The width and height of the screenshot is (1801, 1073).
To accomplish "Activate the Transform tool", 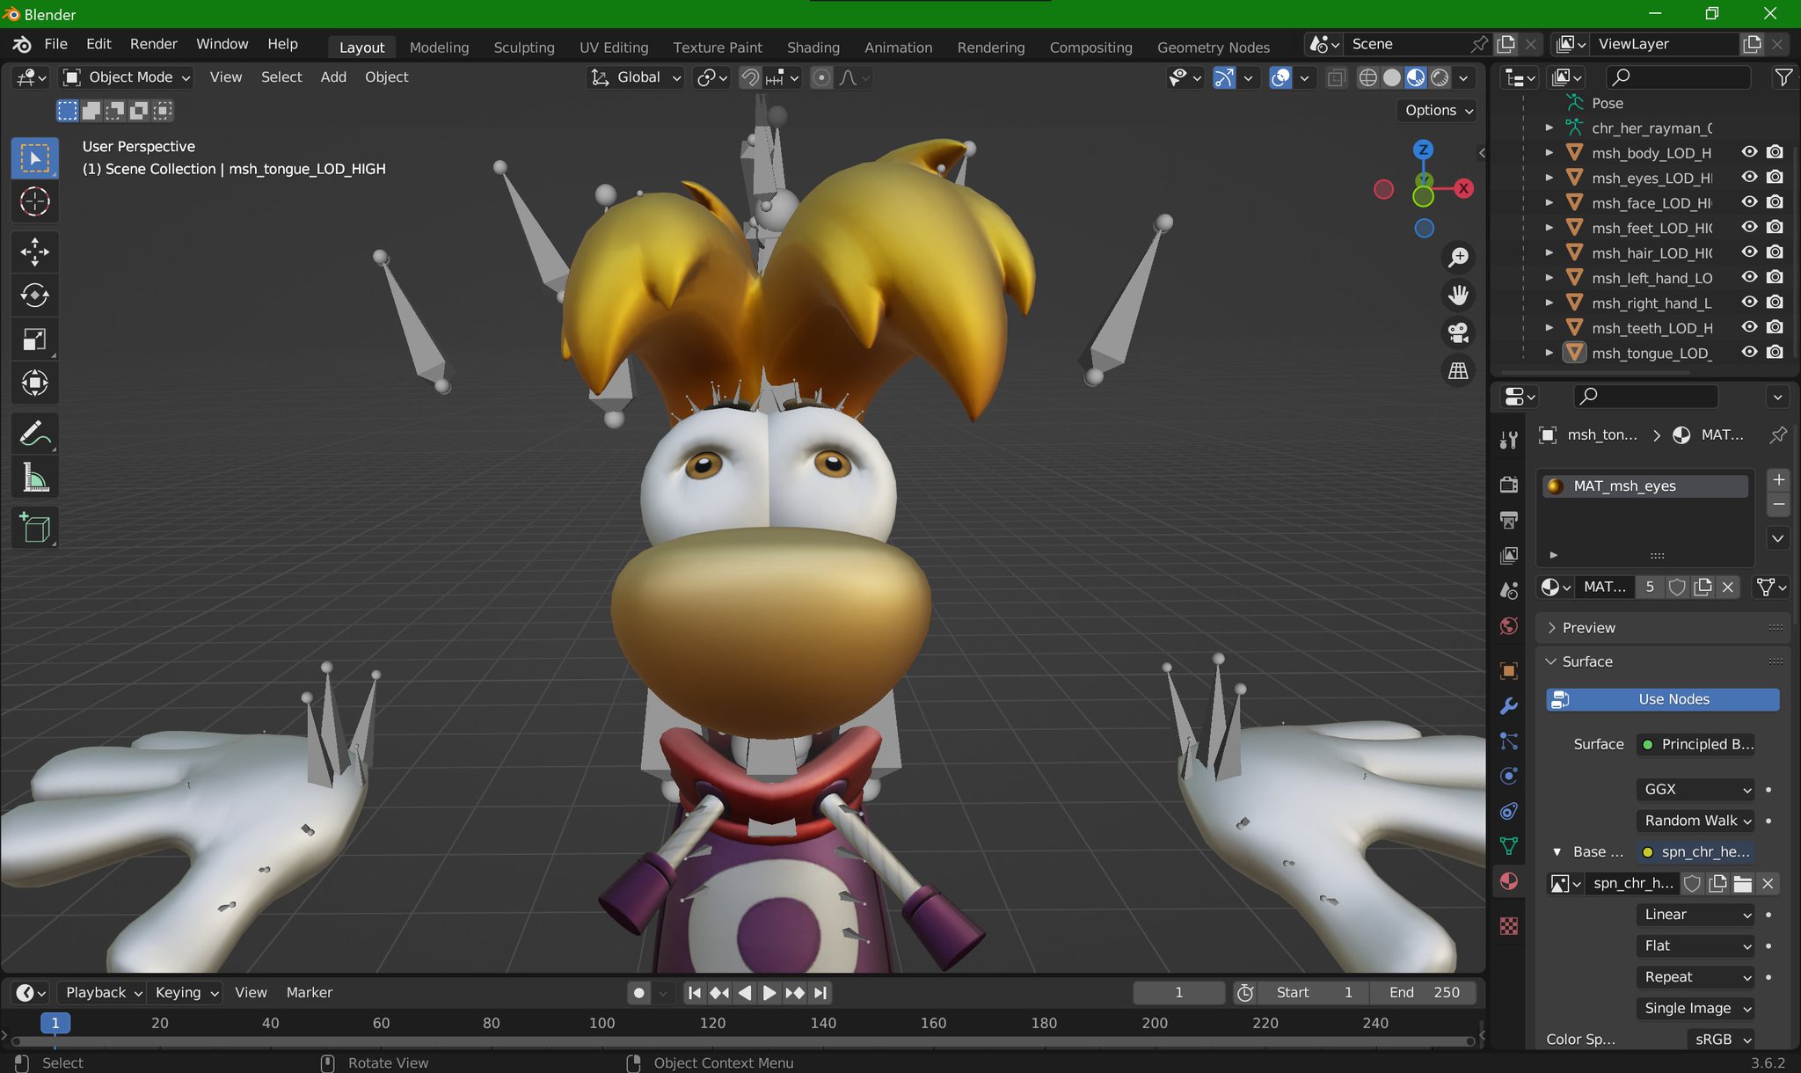I will [x=34, y=383].
